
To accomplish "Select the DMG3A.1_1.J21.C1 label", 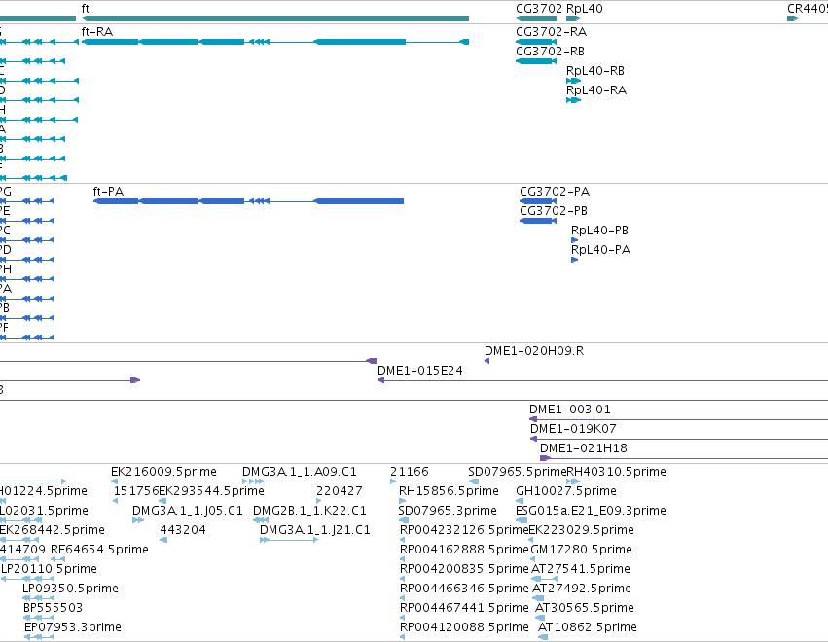I will (315, 530).
